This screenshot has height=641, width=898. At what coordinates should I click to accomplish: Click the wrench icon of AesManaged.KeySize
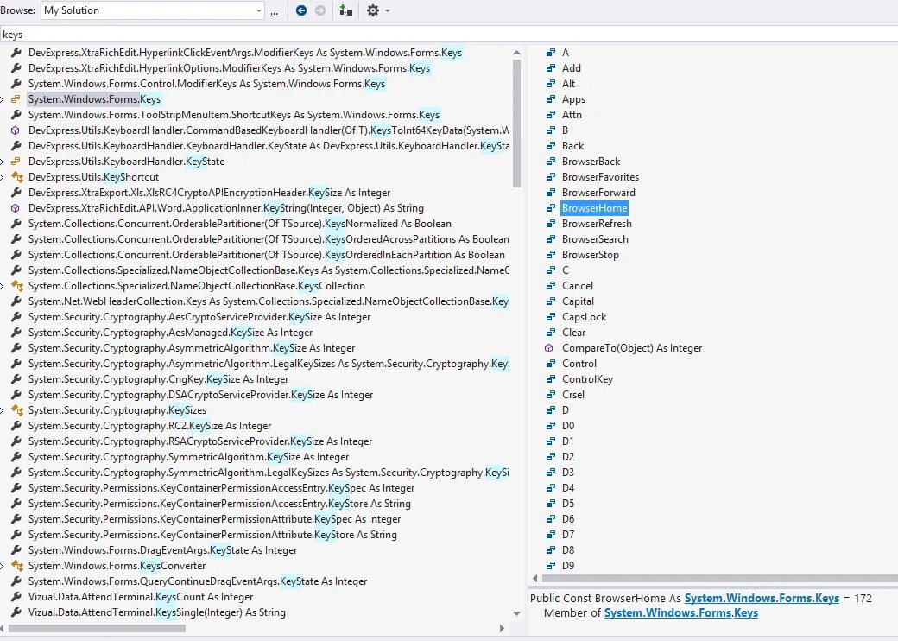point(16,333)
